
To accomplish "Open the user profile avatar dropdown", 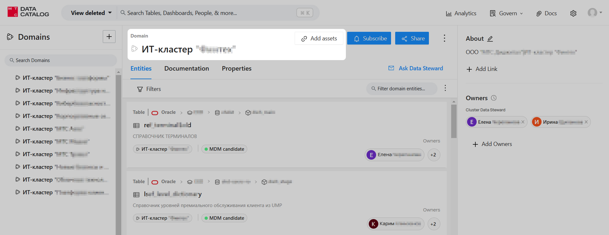I will pyautogui.click(x=594, y=13).
